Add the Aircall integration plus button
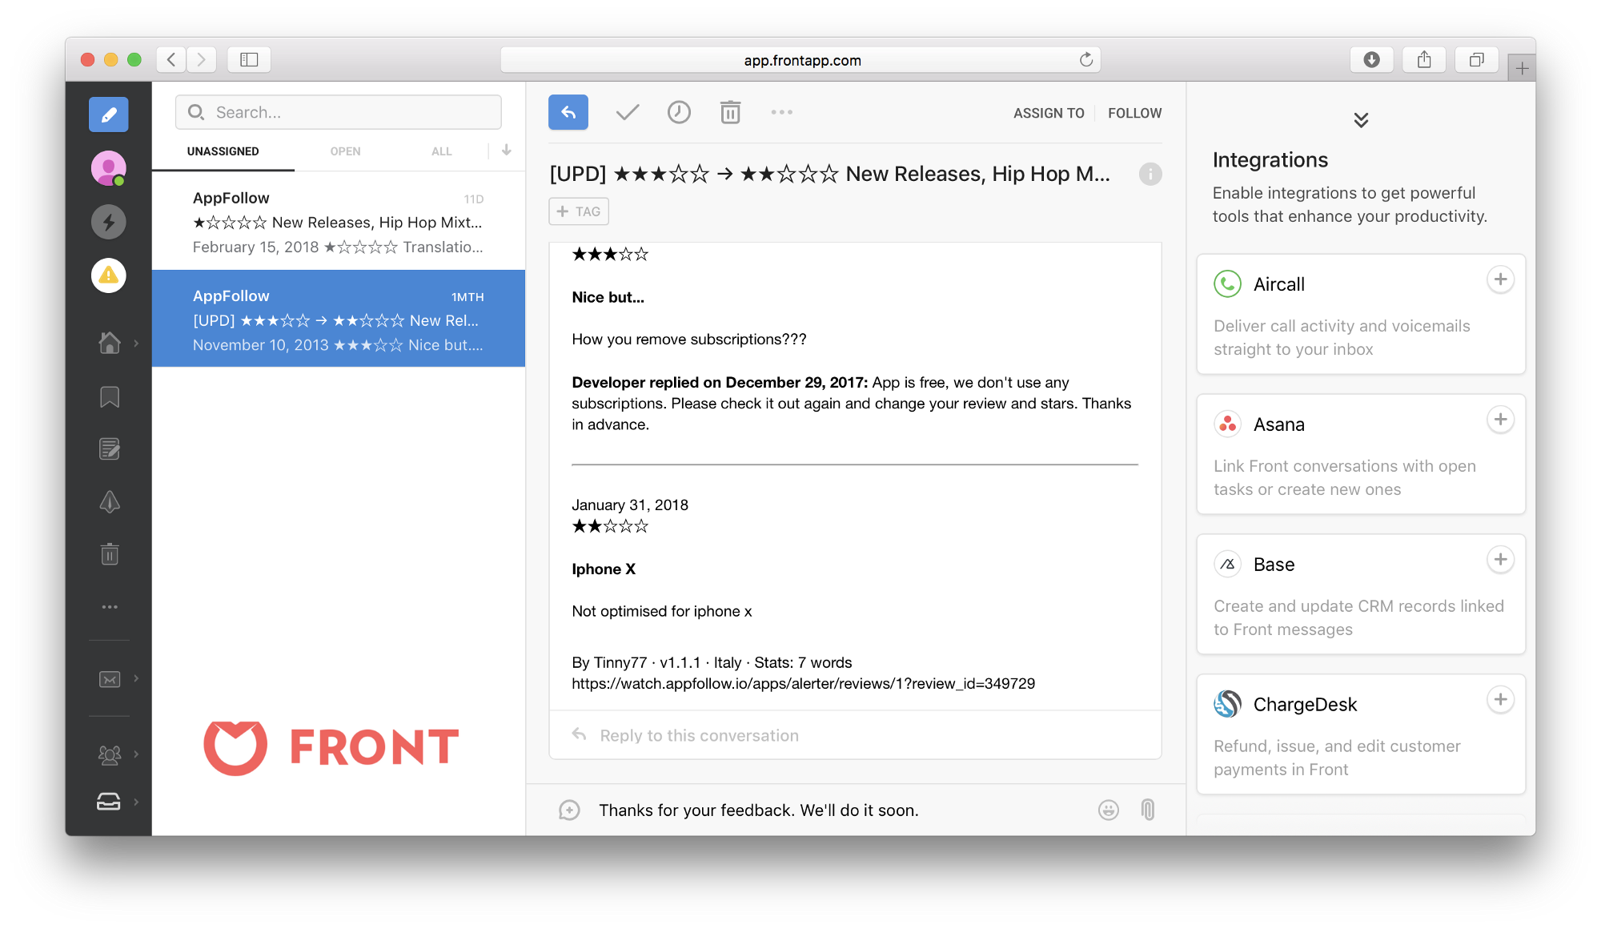This screenshot has width=1601, height=929. [x=1500, y=280]
